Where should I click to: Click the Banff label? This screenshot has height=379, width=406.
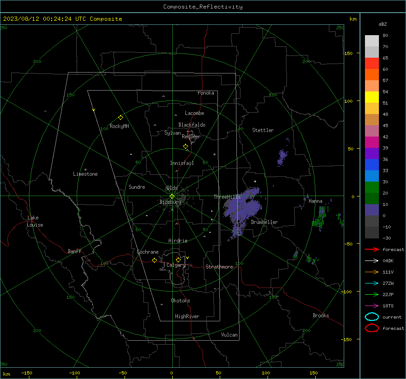pos(74,251)
